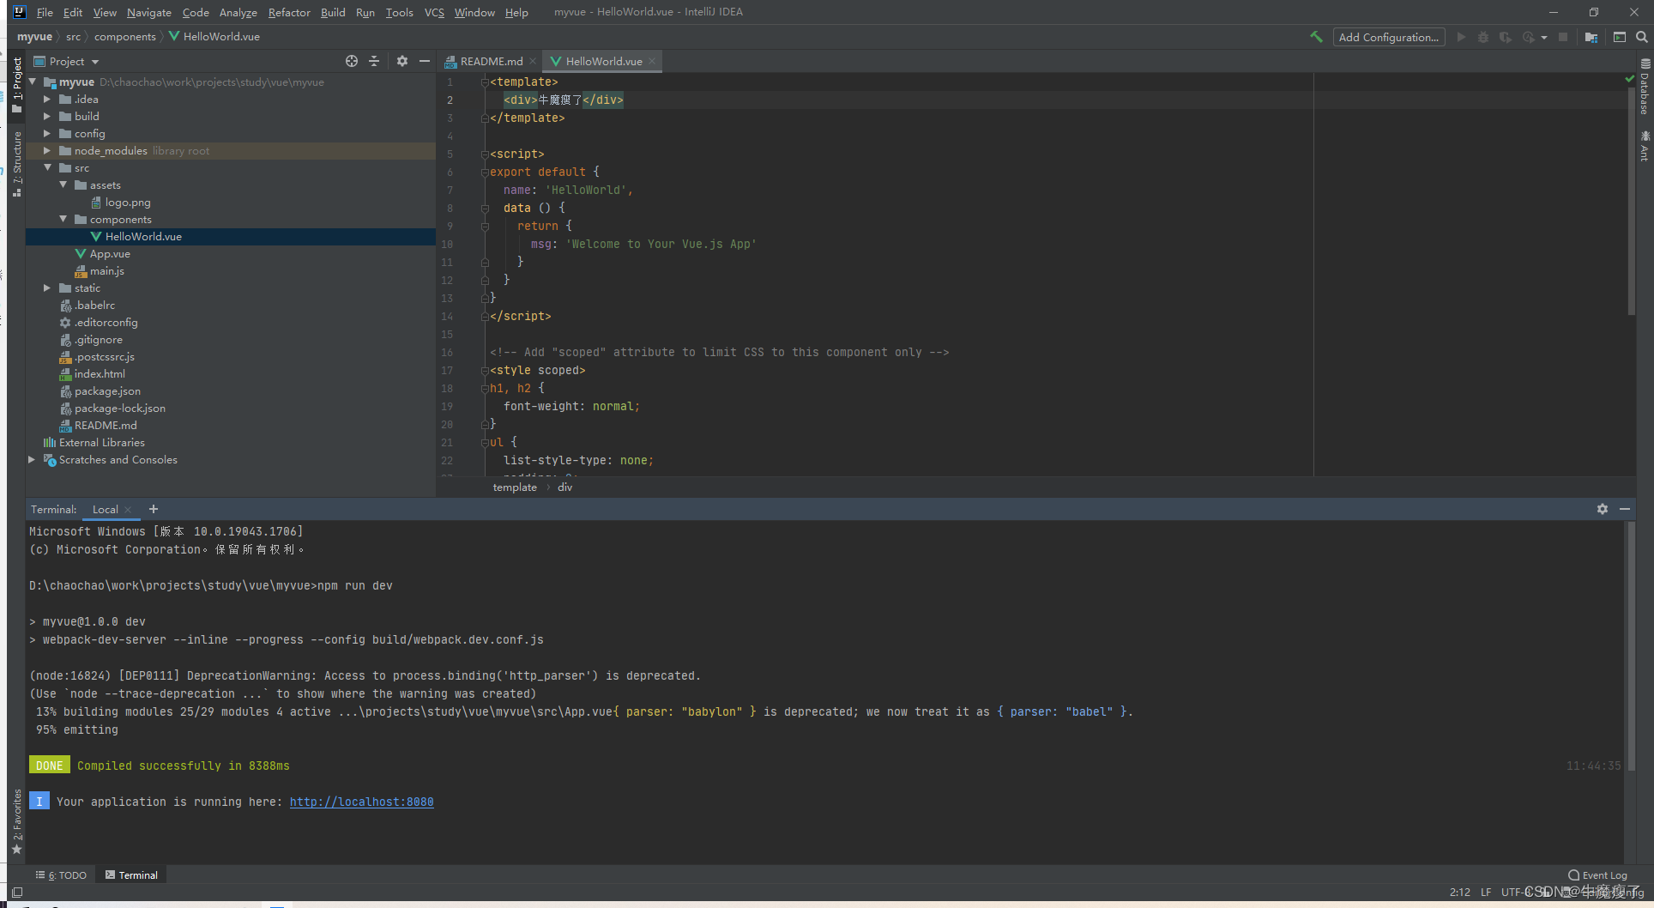Hide the Project panel via minus icon
Screen dimensions: 1654x908
pos(424,61)
